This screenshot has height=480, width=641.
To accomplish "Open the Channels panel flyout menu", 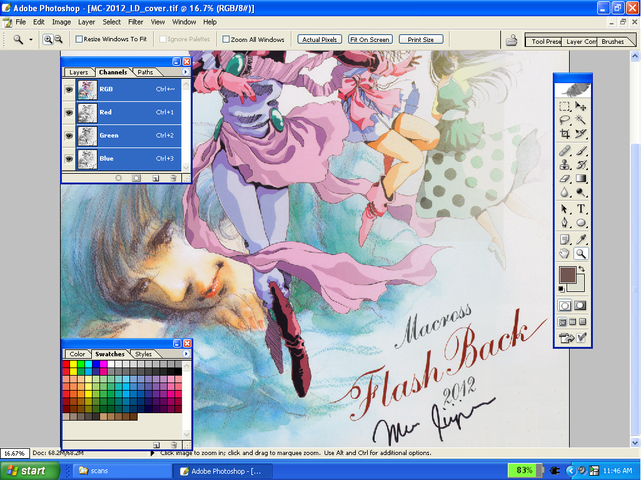I will point(185,72).
